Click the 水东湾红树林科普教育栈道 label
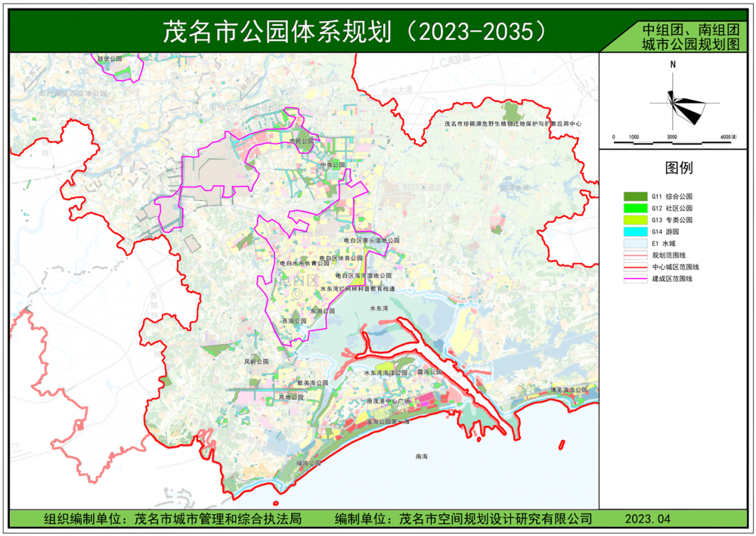Viewport: 756px width, 536px height. (358, 289)
